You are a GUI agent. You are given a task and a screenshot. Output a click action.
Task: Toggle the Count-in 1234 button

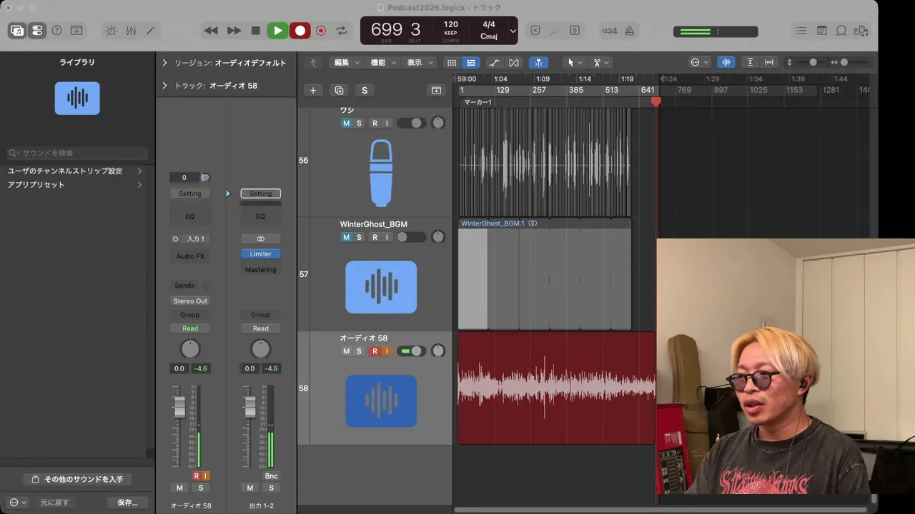[x=609, y=31]
